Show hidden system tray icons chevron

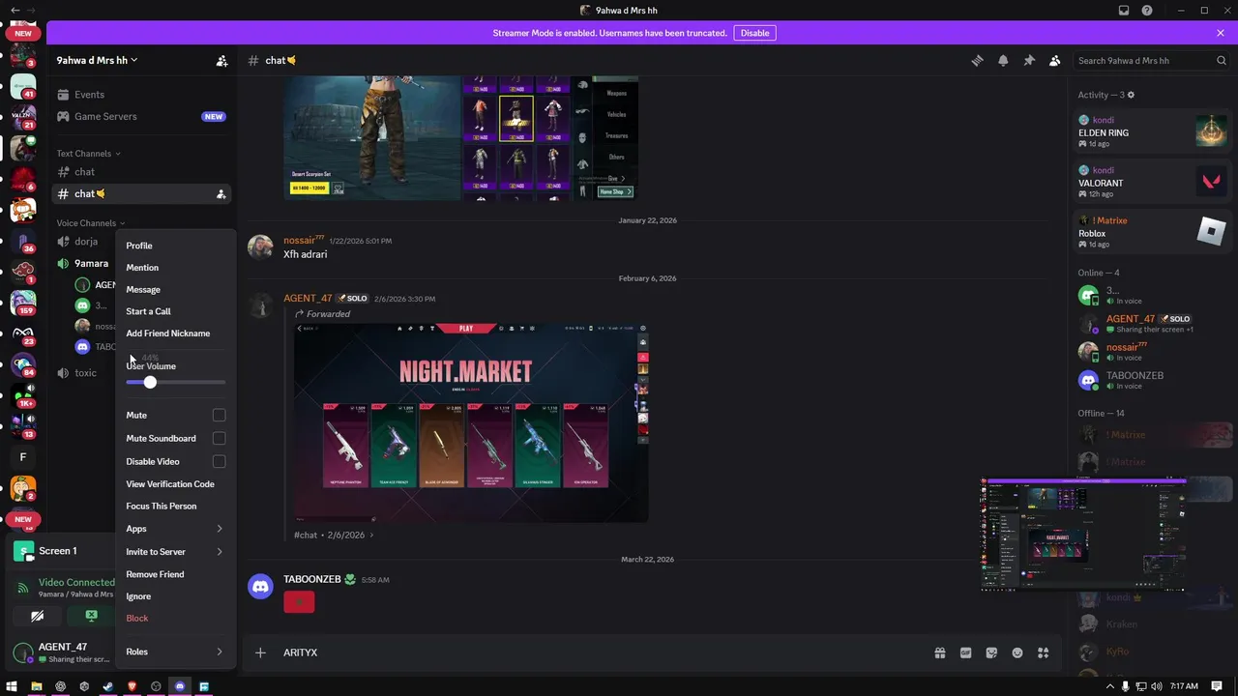[x=1109, y=686]
